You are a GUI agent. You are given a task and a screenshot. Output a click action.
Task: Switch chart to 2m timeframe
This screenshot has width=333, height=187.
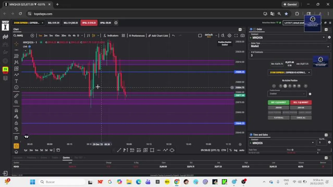tap(46, 36)
